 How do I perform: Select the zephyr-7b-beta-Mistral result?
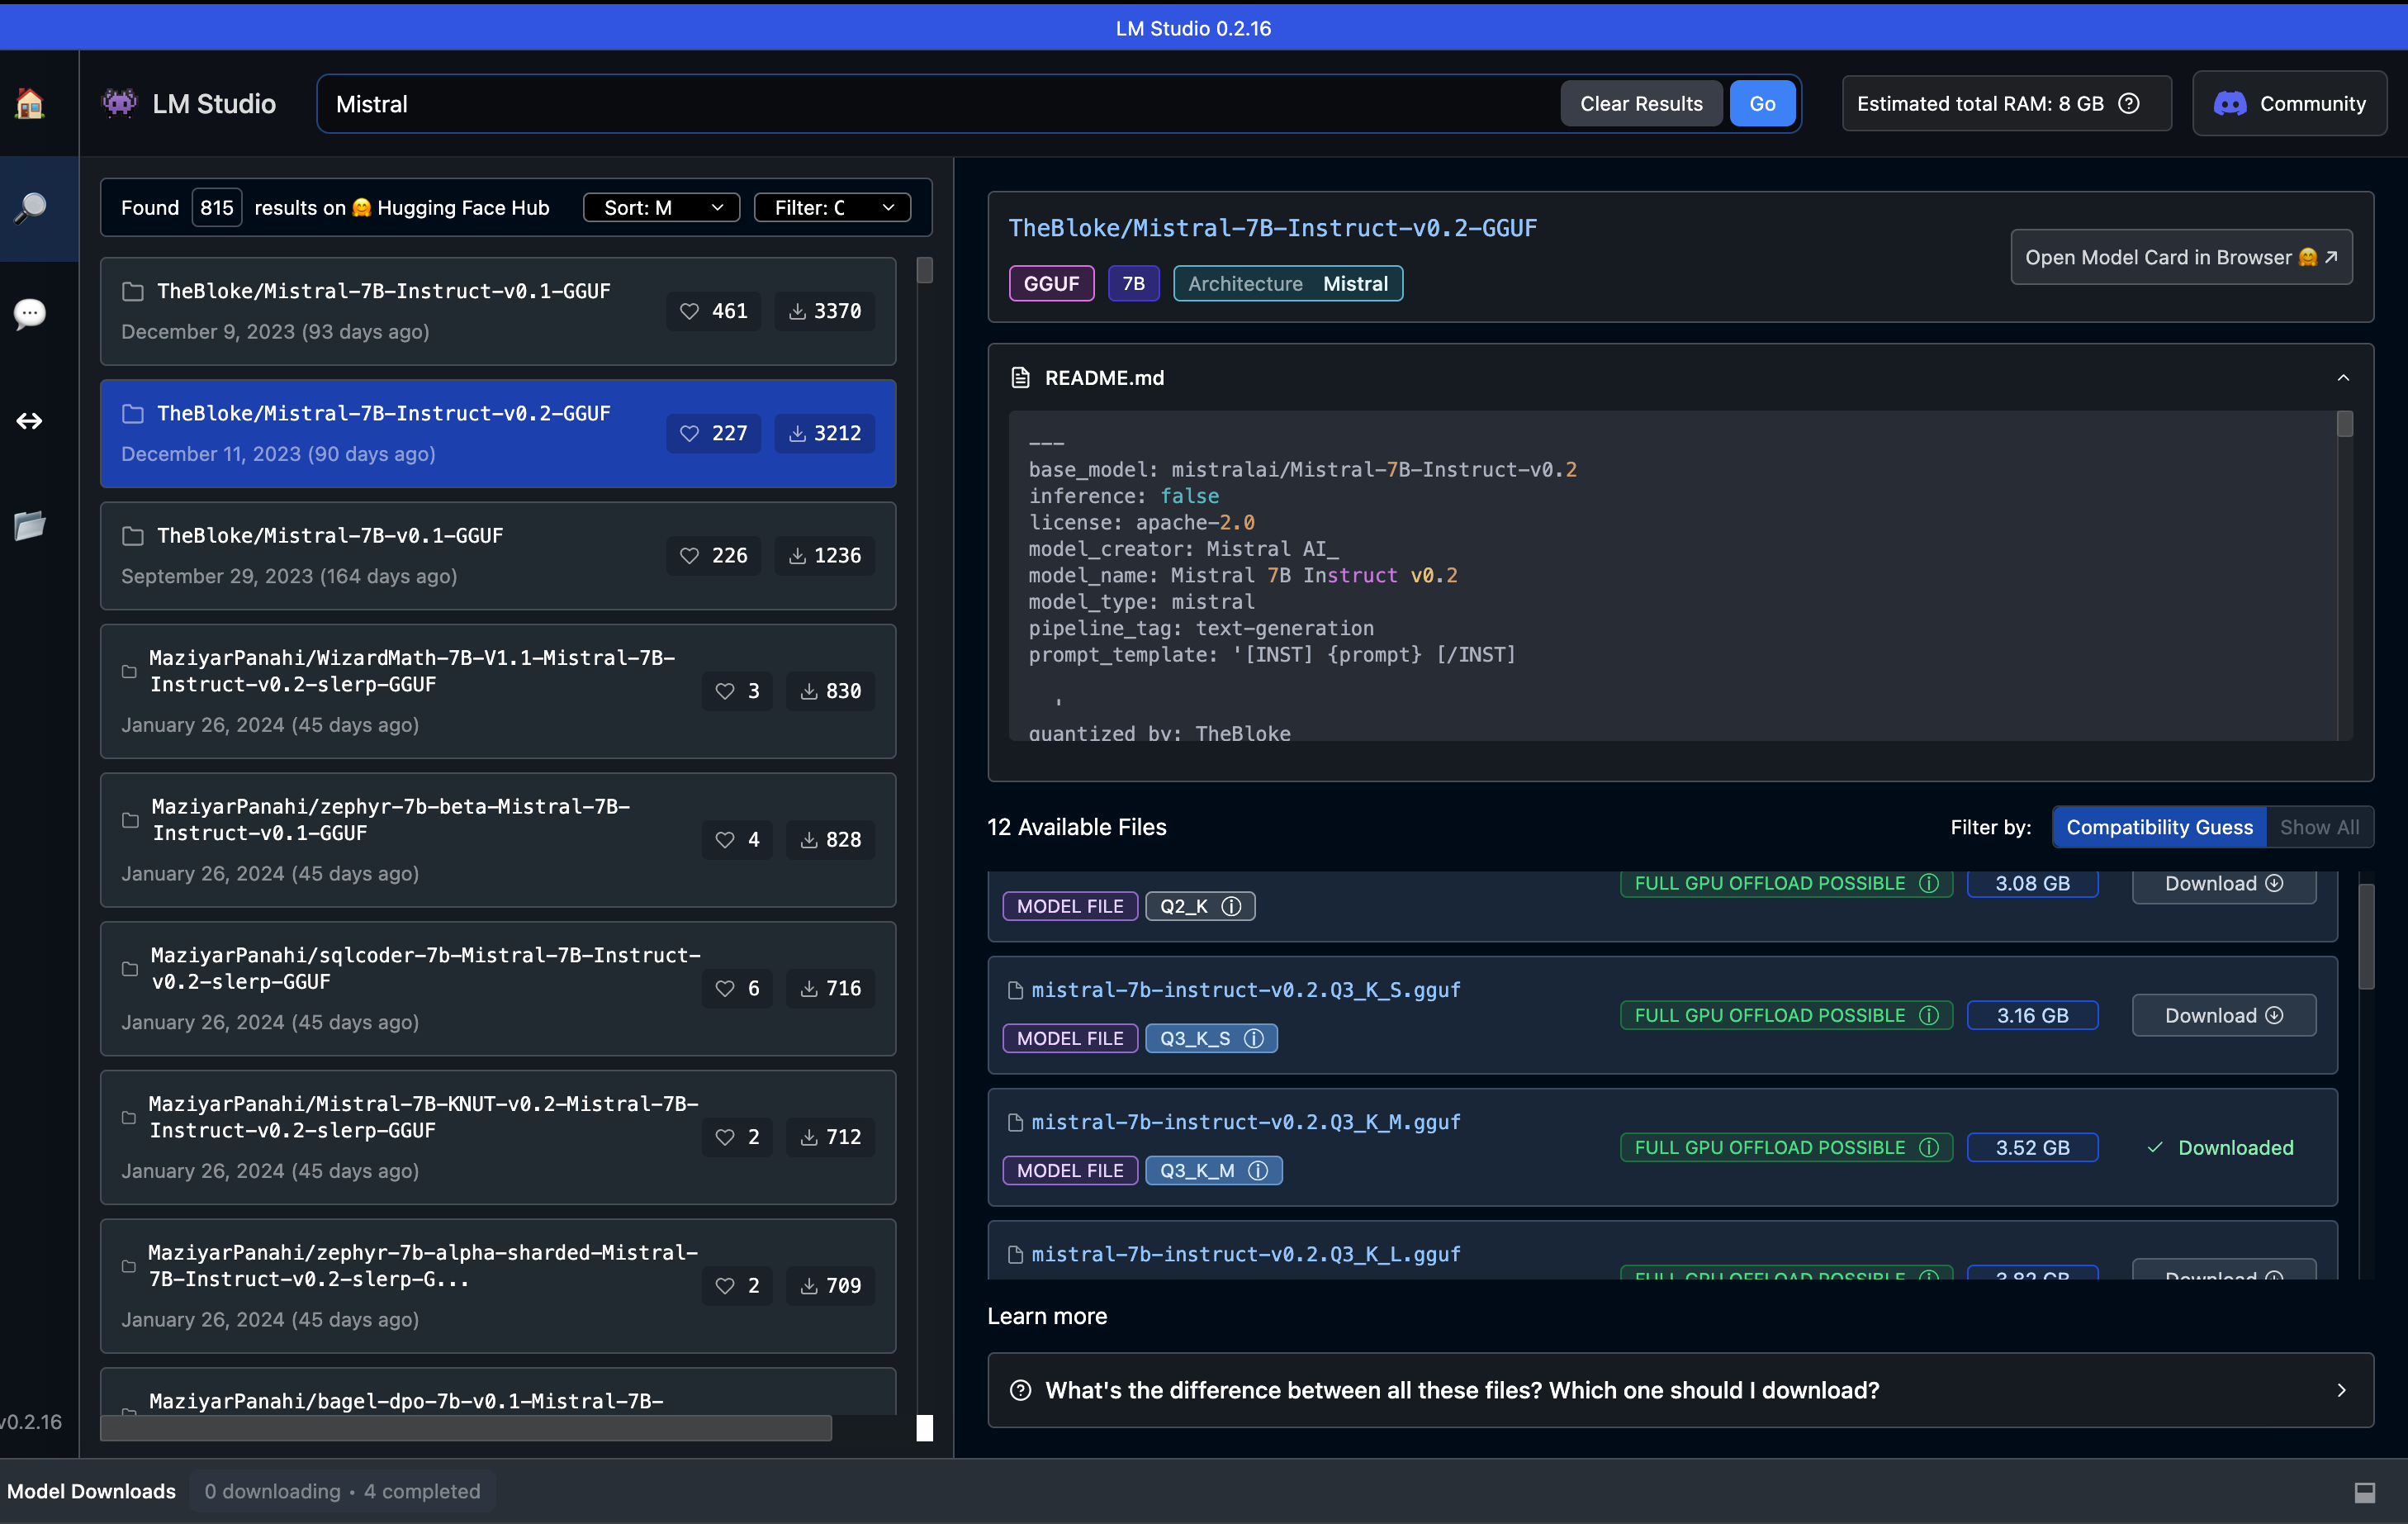(x=498, y=840)
